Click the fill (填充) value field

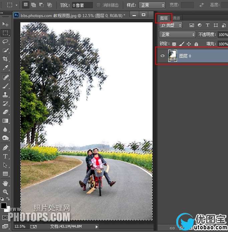(x=223, y=44)
